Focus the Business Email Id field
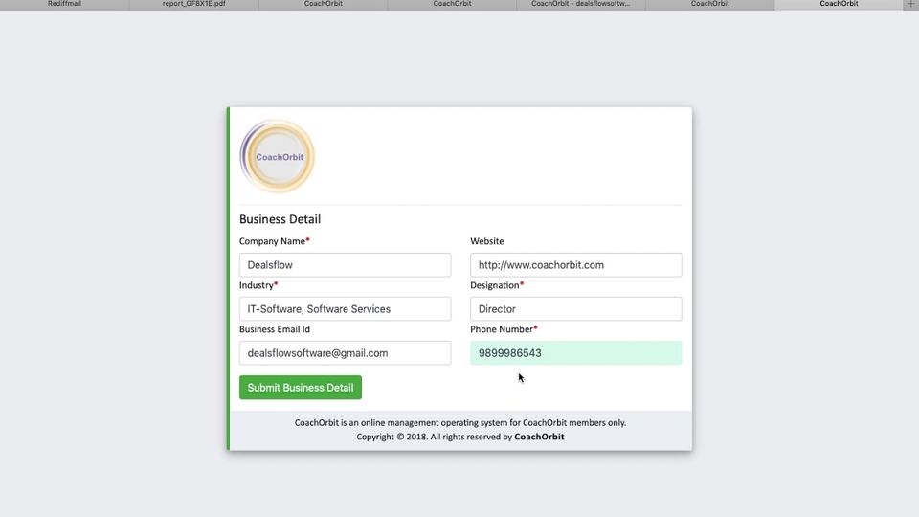This screenshot has height=517, width=919. pos(346,353)
